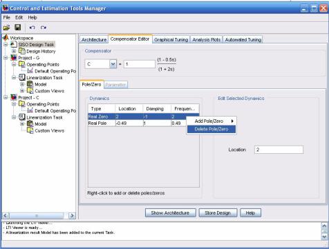Click Custom Views icon under Project - C
The image size is (329, 249).
pyautogui.click(x=30, y=130)
